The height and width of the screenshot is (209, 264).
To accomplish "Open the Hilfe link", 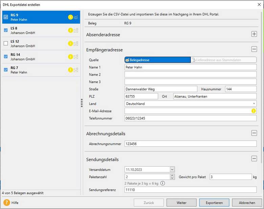I will tap(15, 203).
